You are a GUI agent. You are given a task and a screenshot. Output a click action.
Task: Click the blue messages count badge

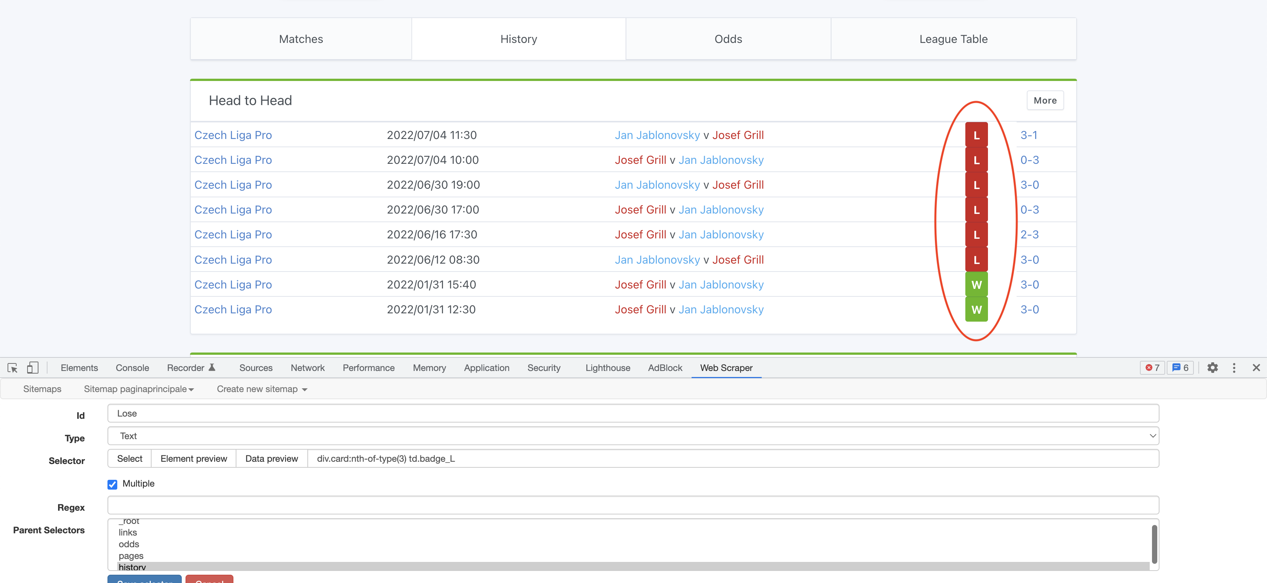(x=1180, y=368)
